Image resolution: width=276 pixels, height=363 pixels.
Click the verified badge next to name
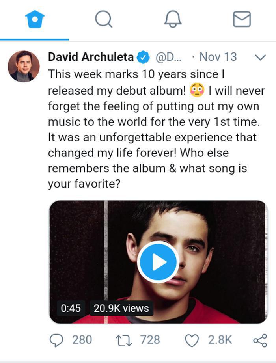tap(144, 57)
